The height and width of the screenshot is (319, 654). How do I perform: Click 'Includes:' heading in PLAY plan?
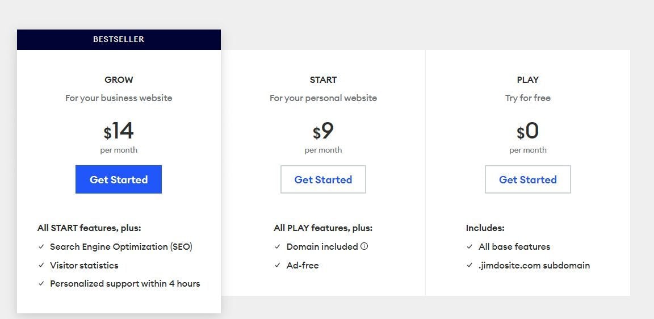tap(485, 228)
